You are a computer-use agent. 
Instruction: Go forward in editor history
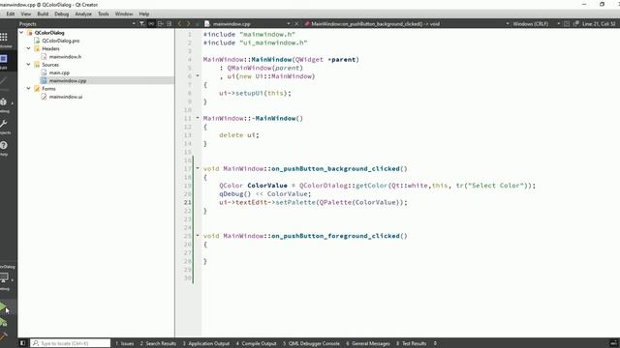[x=188, y=23]
